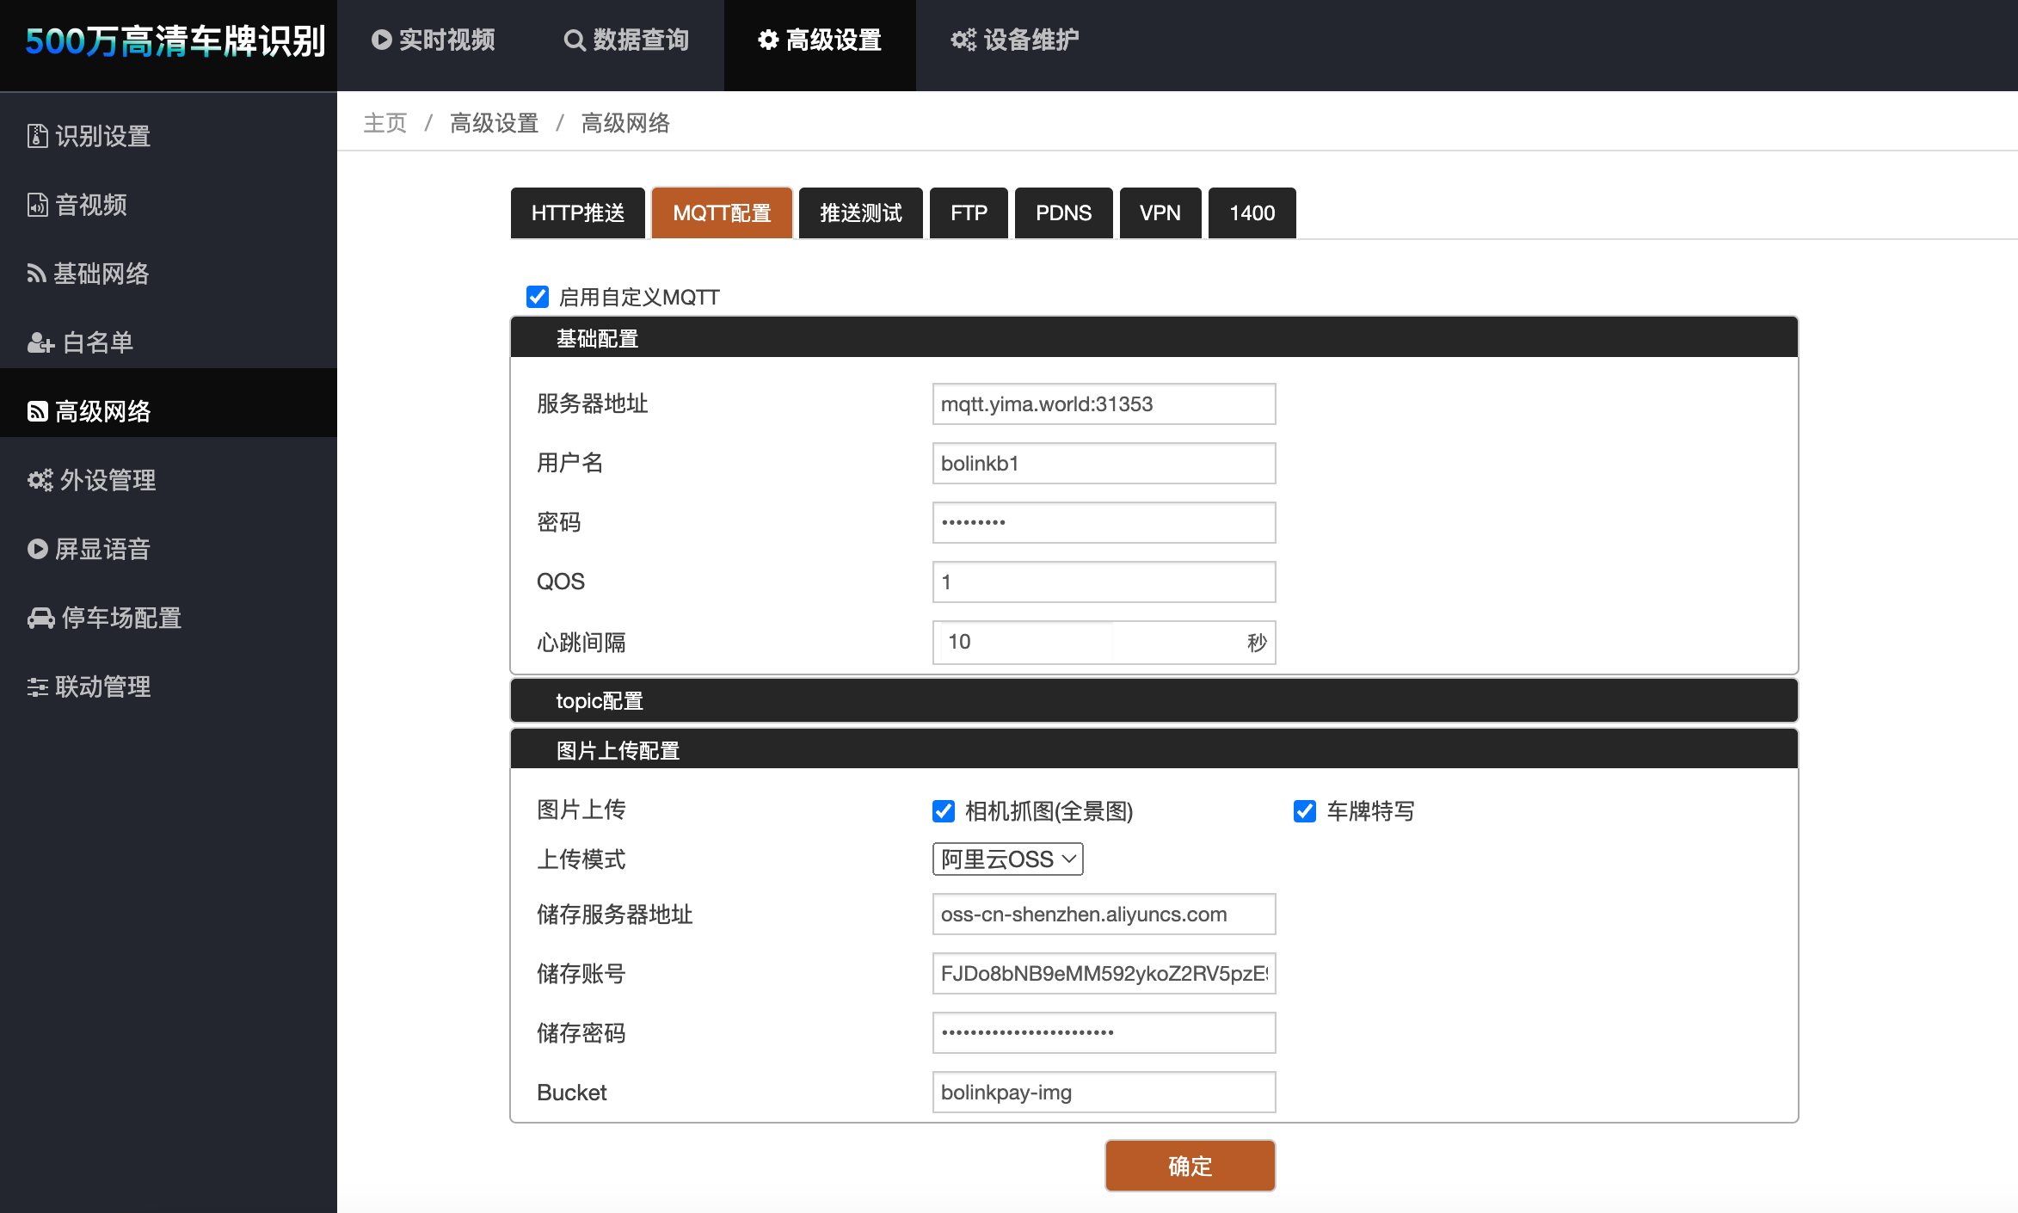Switch to the HTTP推送 tab
This screenshot has width=2018, height=1213.
(578, 212)
